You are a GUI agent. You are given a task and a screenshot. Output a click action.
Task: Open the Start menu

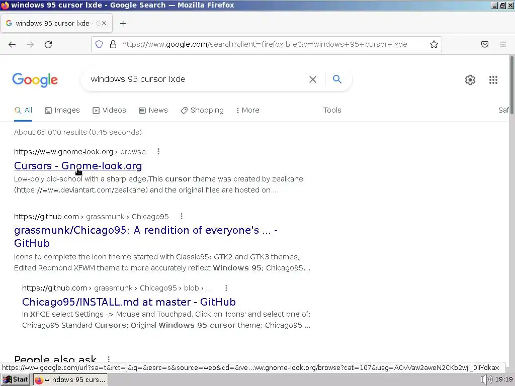pos(15,379)
